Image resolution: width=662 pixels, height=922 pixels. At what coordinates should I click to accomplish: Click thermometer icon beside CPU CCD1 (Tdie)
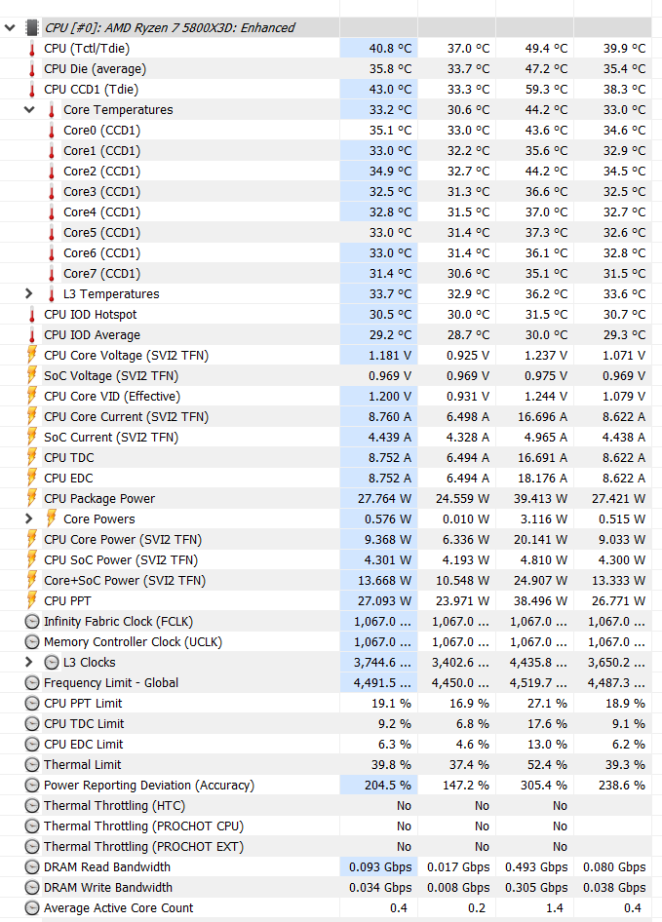click(x=32, y=90)
